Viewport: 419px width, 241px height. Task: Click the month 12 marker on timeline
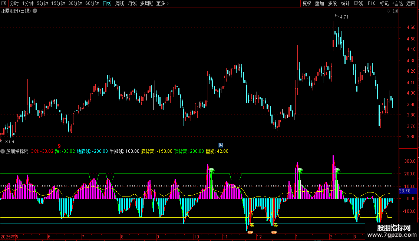[259, 237]
